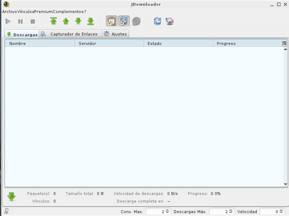Toggle automatic reconnect button

pos(124,21)
